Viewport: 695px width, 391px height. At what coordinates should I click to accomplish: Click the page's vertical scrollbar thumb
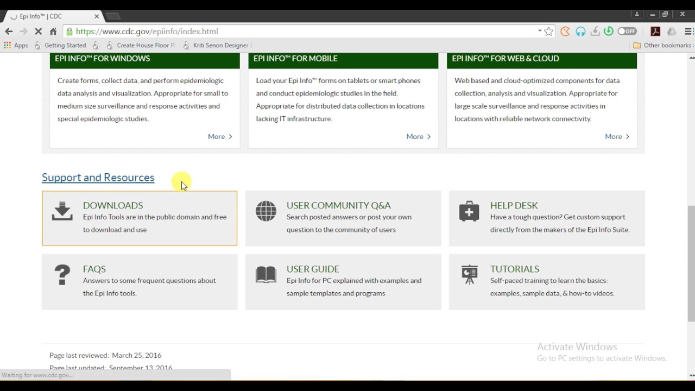tap(691, 263)
